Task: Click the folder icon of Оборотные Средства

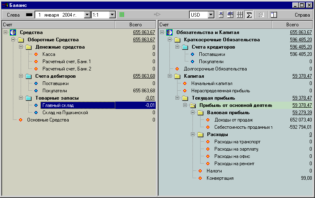Action: 21,40
